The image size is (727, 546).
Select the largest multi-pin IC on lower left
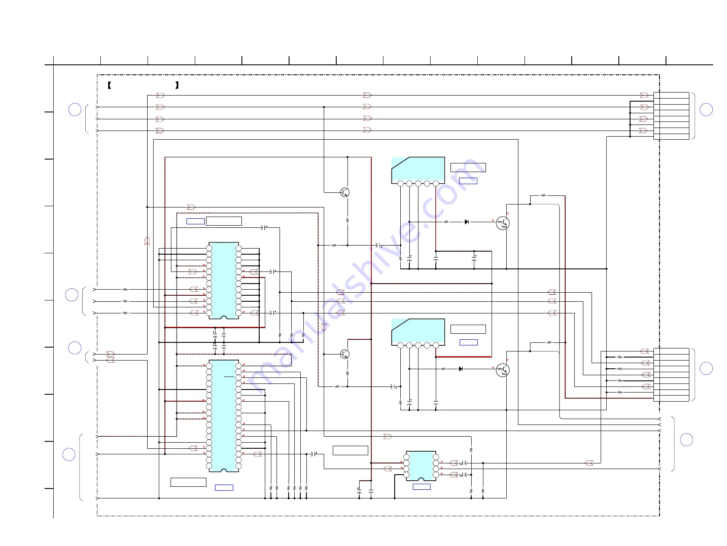click(x=224, y=416)
